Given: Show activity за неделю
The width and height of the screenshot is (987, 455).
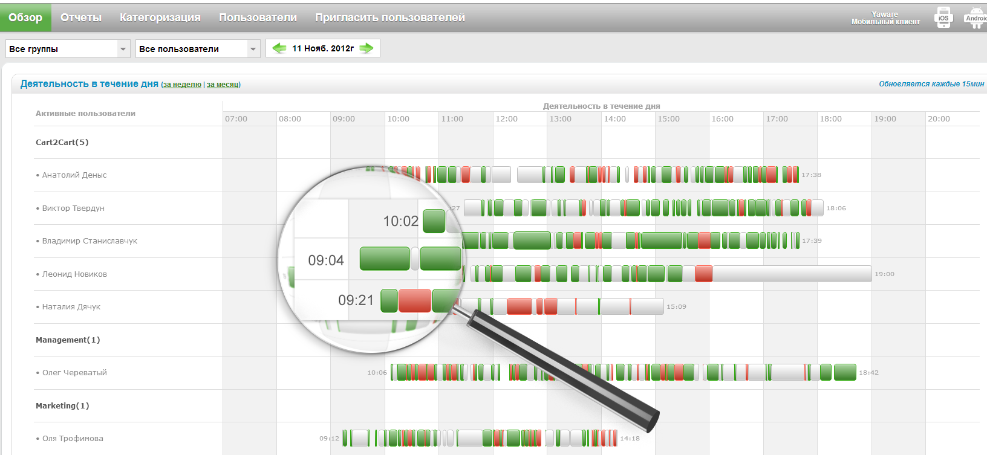Looking at the screenshot, I should coord(182,85).
